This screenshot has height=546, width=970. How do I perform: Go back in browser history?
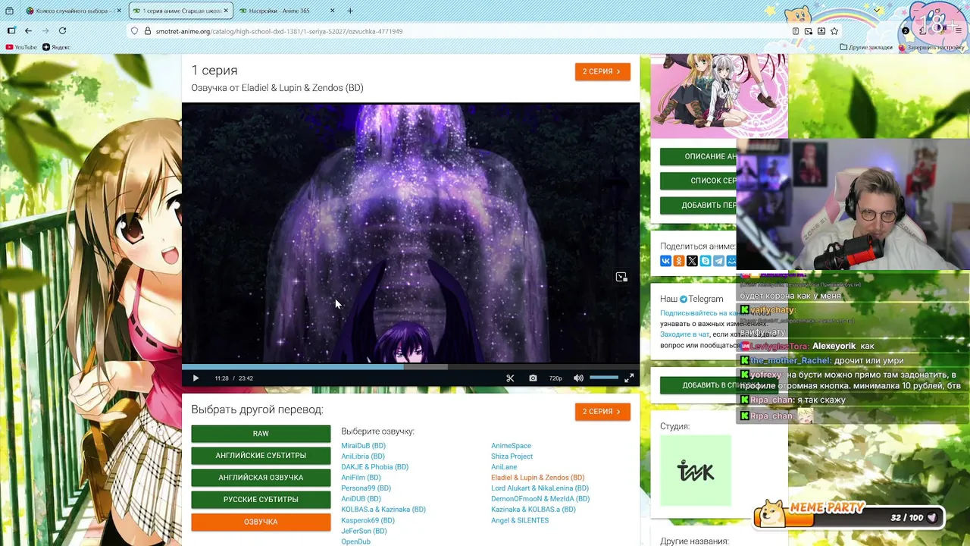(28, 31)
